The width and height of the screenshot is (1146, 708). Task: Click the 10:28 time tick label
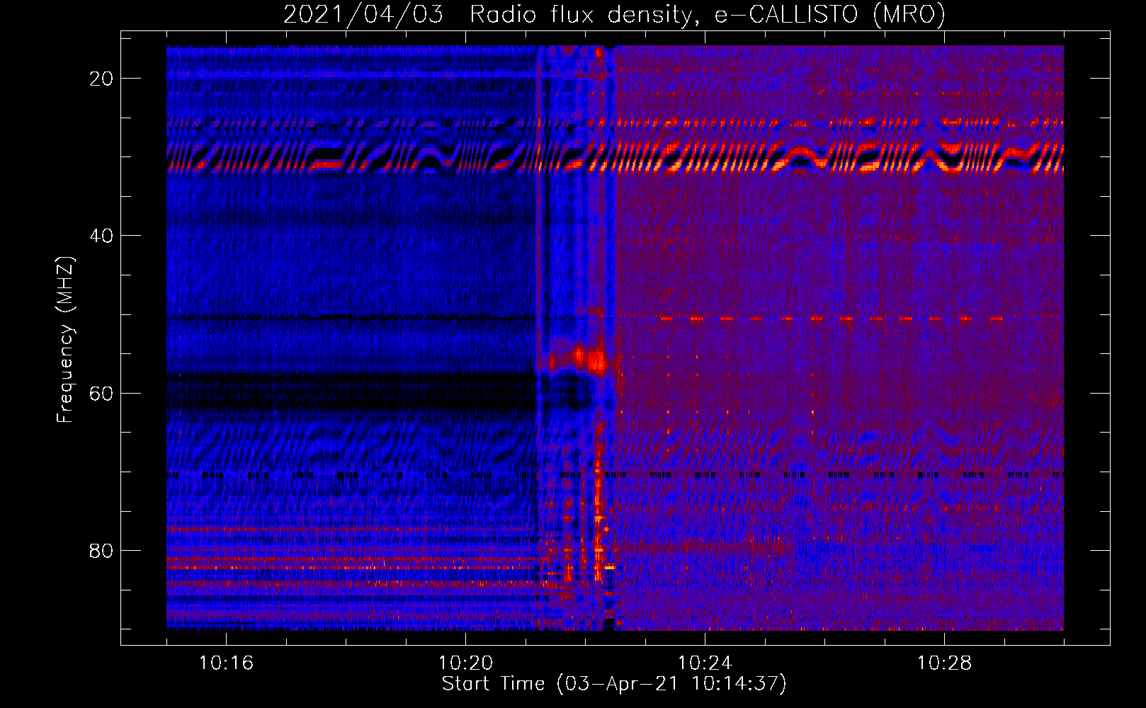tap(944, 663)
